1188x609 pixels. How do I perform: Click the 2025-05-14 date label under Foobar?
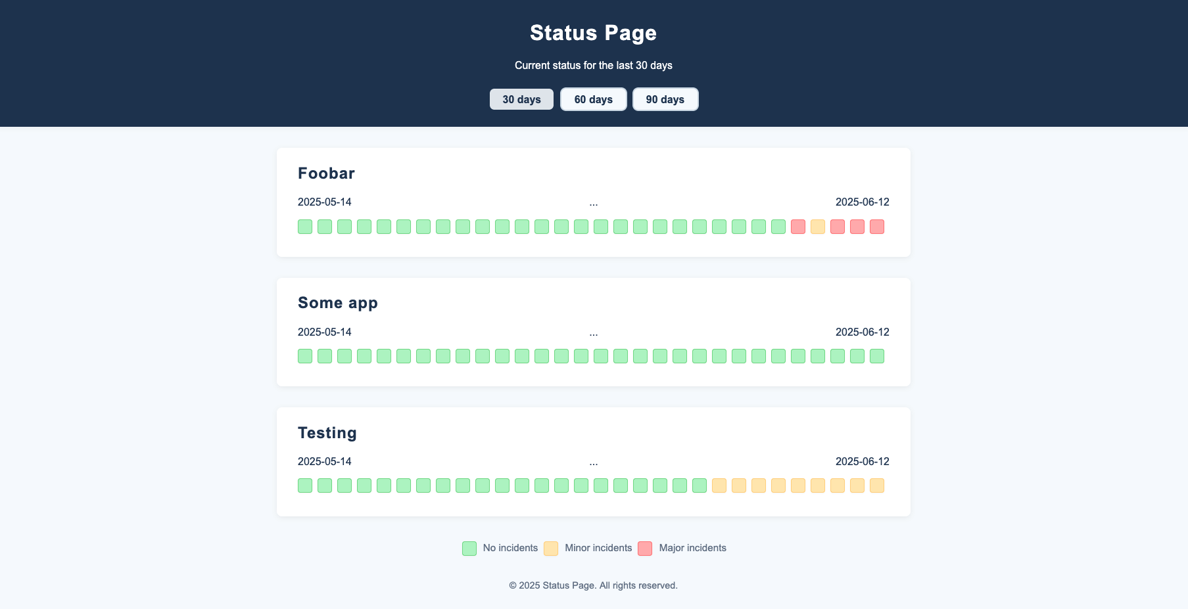(325, 202)
